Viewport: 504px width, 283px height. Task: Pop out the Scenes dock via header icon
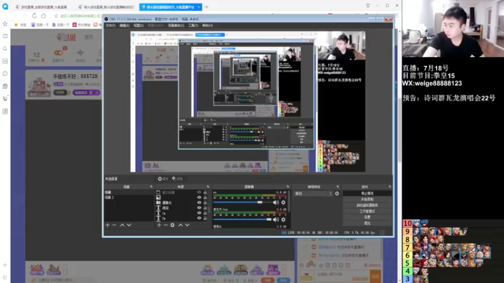pos(151,187)
